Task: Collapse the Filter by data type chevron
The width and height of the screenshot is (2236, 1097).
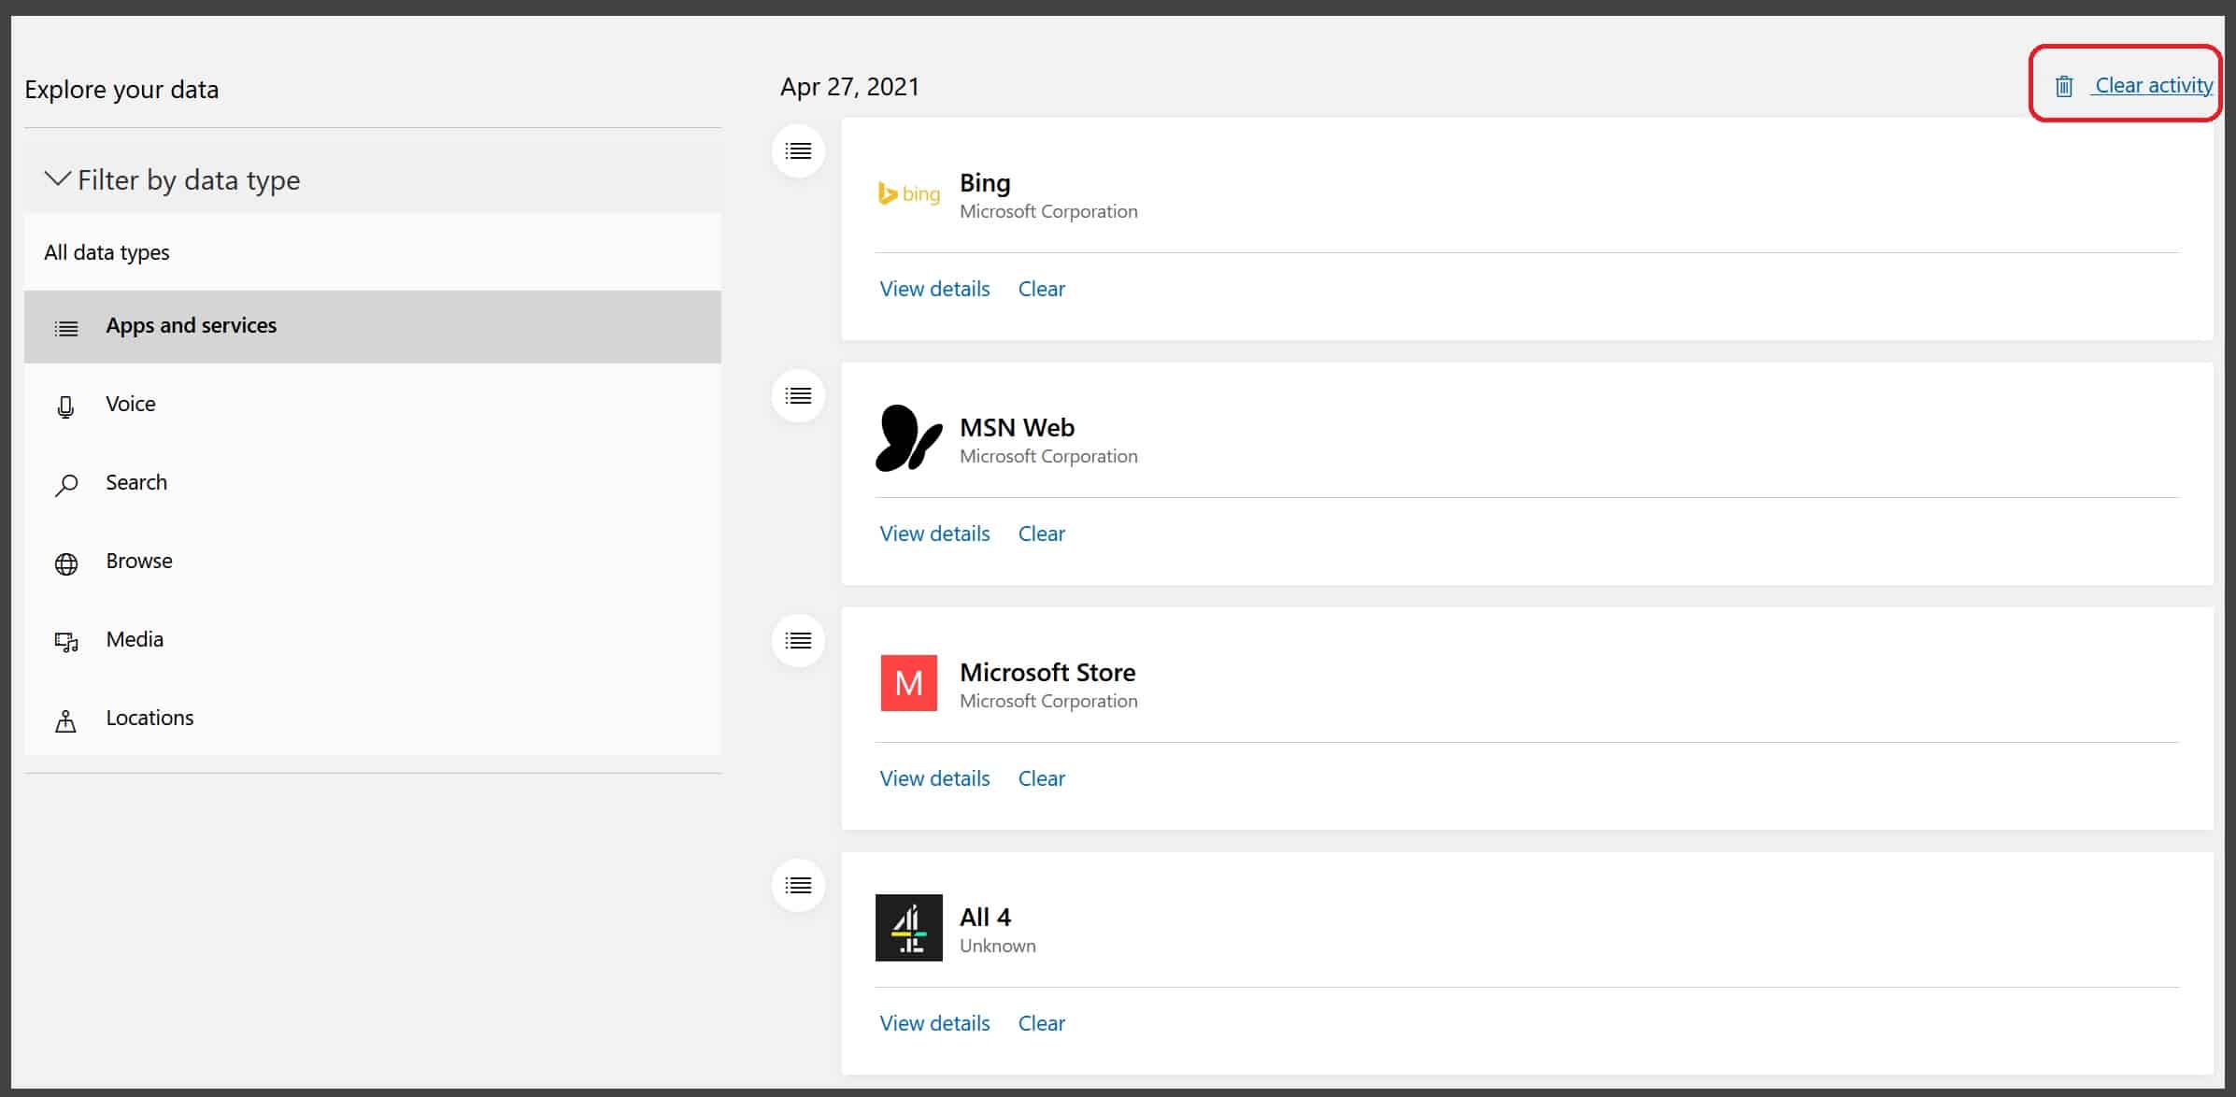Action: (x=58, y=179)
